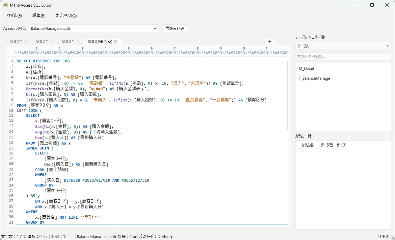The height and width of the screenshot is (240, 395).
Task: Close the SQL2 * tab
Action: 51,41
